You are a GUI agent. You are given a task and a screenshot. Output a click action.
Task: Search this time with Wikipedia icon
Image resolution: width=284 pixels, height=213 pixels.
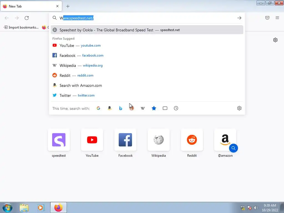click(143, 108)
